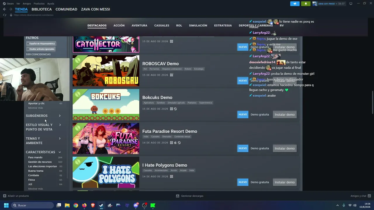Click the plus icon beside Añadir un producto
The width and height of the screenshot is (374, 210).
click(5, 196)
